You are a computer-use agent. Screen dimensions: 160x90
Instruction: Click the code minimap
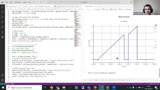pos(77,28)
